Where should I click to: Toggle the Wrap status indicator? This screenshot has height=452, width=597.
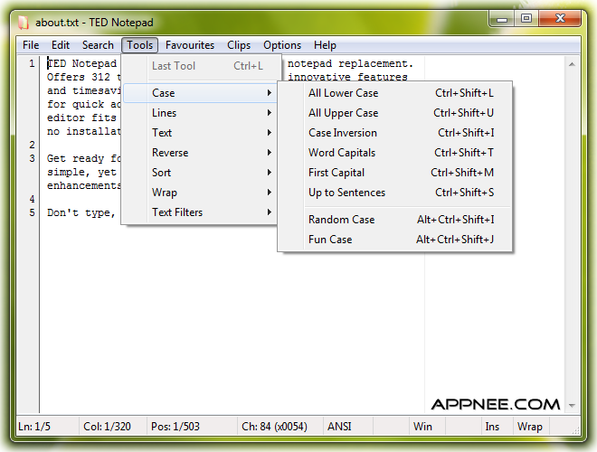[x=529, y=427]
